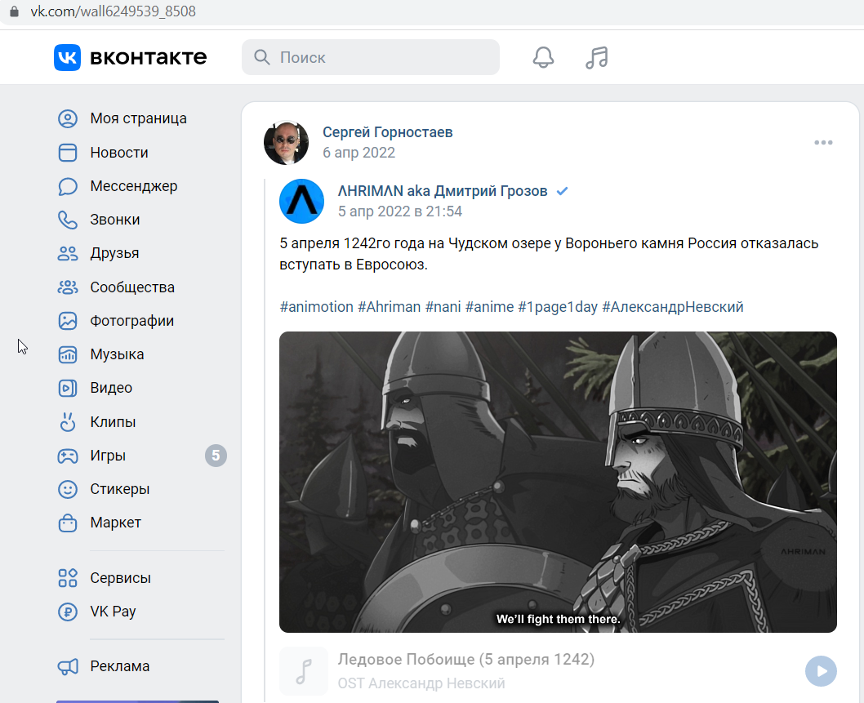
Task: Click the audio track note thumbnail
Action: pos(304,670)
